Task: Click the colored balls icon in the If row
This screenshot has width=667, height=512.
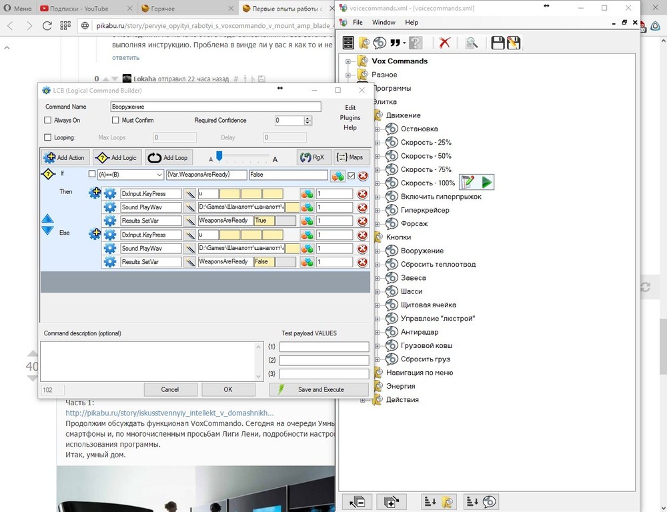Action: tap(338, 175)
